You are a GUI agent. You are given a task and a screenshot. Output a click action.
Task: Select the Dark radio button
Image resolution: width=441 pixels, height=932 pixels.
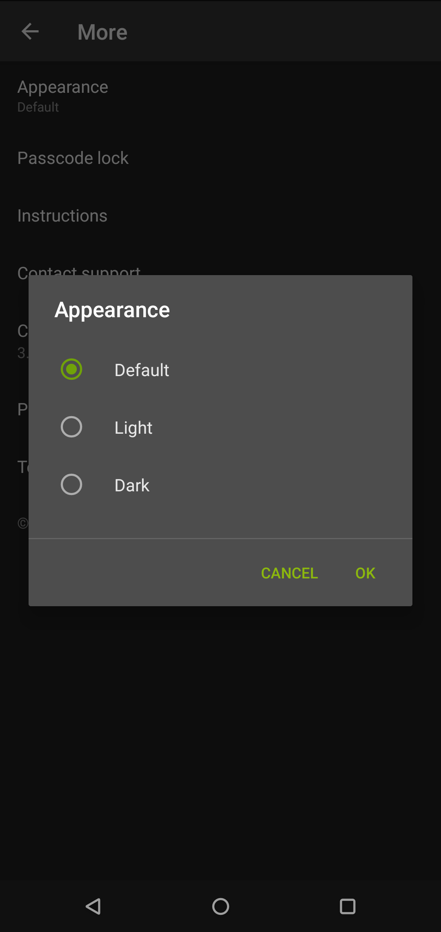tap(71, 484)
